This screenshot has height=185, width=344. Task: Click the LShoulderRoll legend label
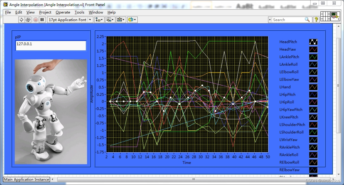(x=292, y=132)
